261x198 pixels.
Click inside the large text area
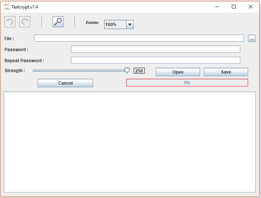(130, 142)
